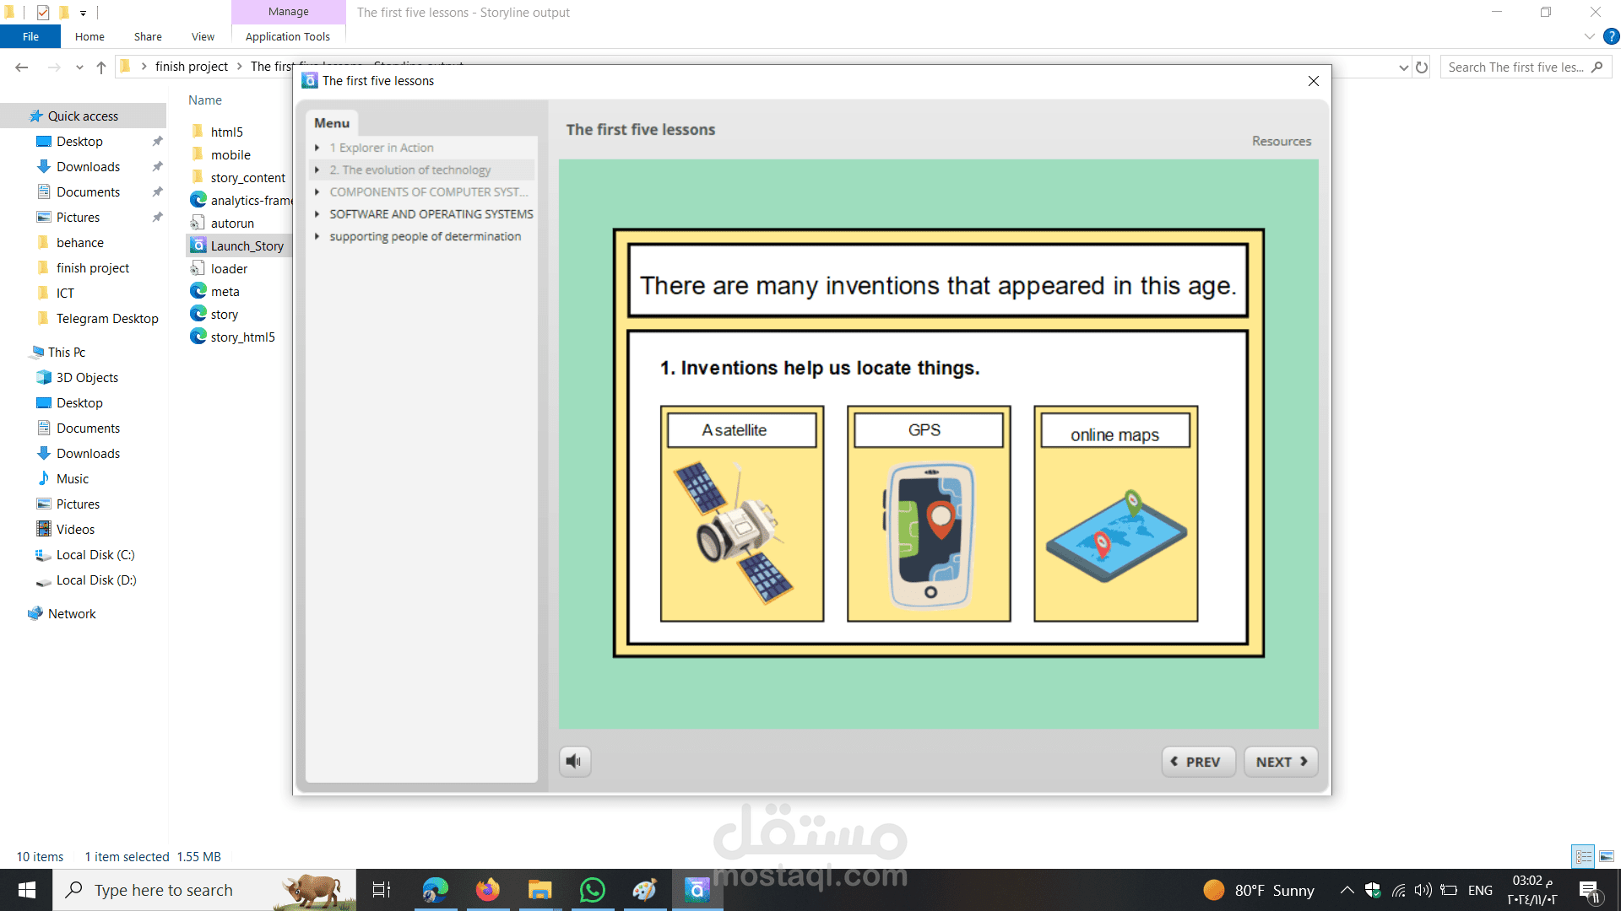Open Task View on the taskbar
This screenshot has height=911, width=1621.
click(382, 890)
